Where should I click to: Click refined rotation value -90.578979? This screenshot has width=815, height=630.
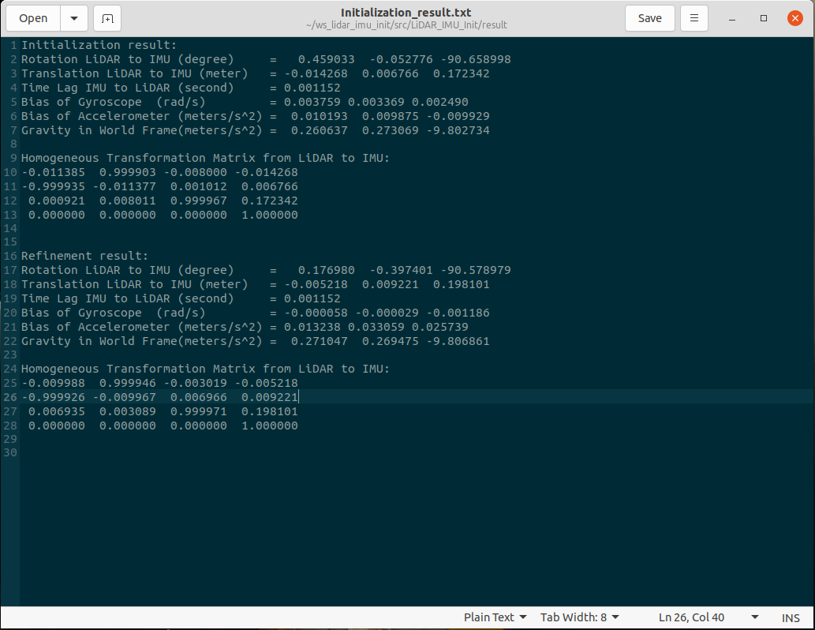coord(476,270)
